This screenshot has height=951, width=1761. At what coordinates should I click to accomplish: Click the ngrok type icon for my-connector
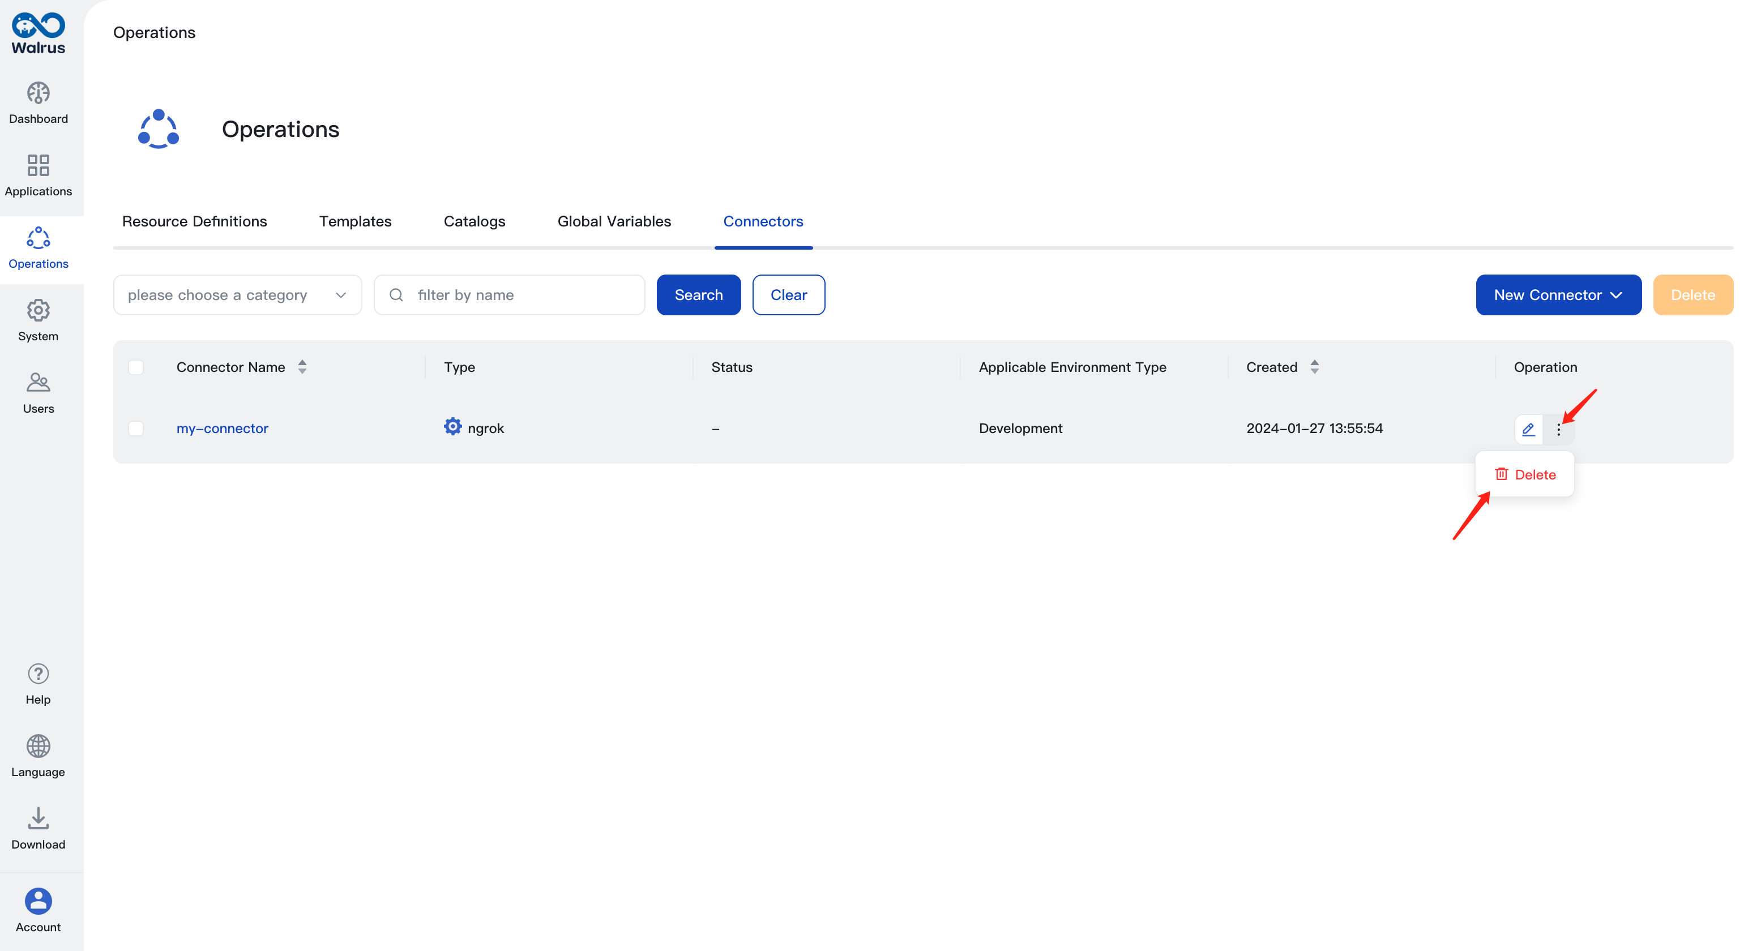coord(451,427)
